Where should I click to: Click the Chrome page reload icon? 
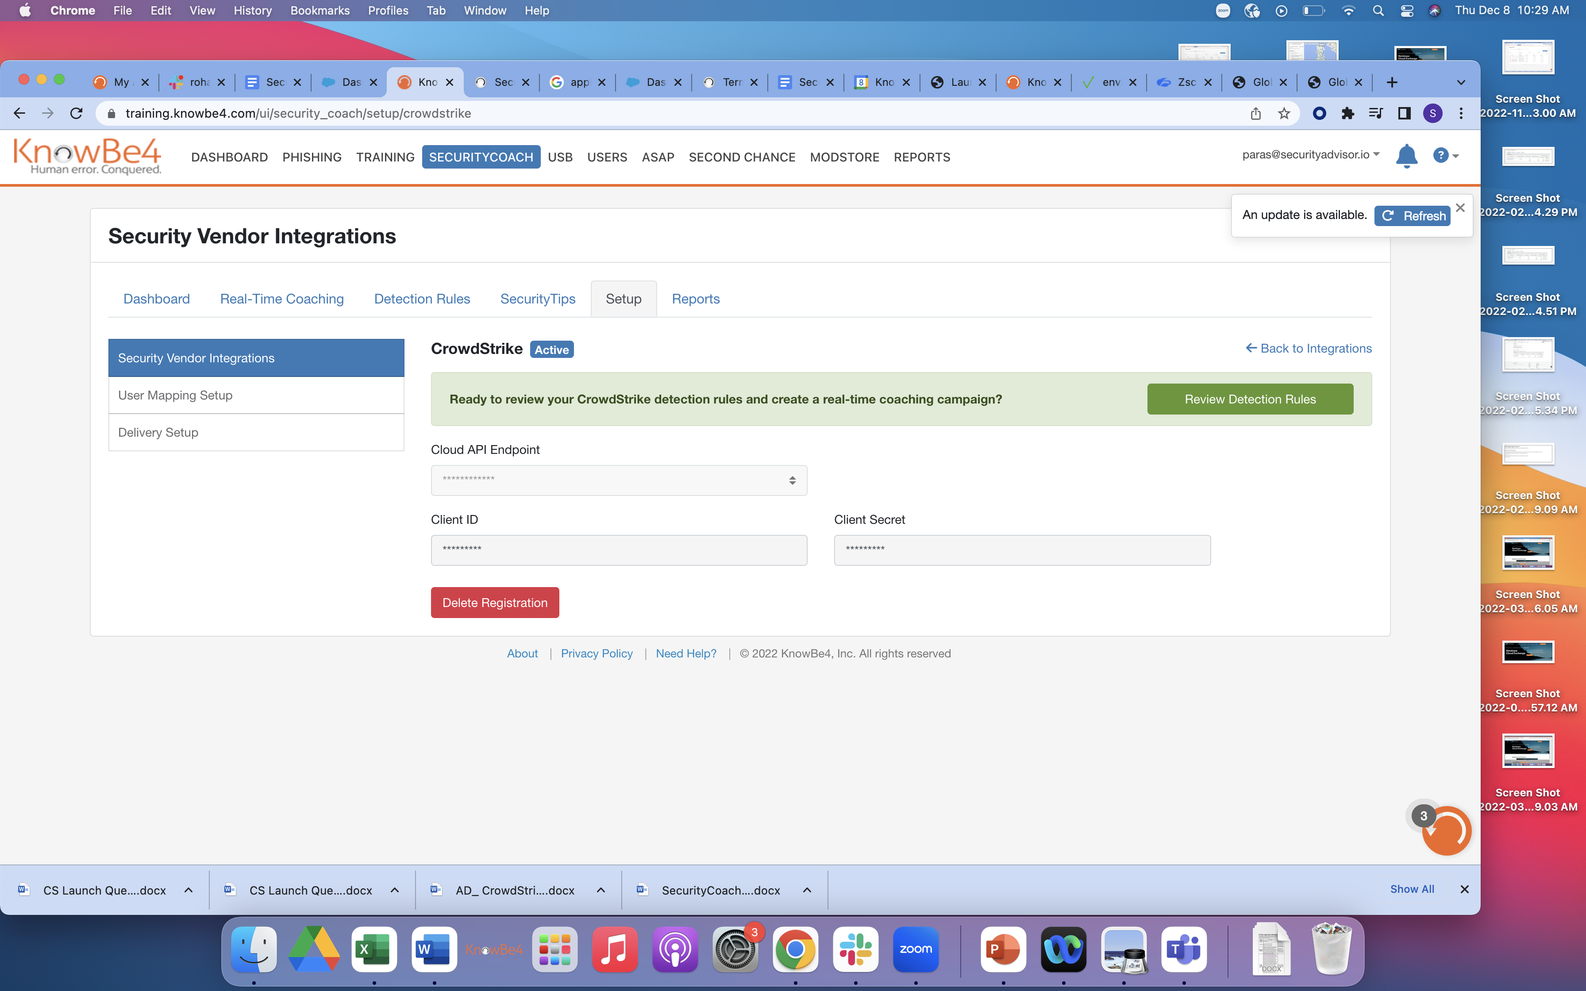(77, 113)
